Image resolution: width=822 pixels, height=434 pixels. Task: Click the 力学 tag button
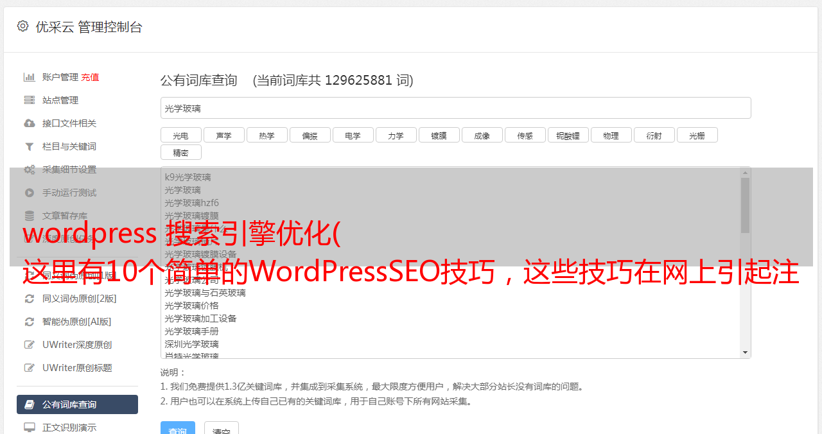tap(396, 135)
